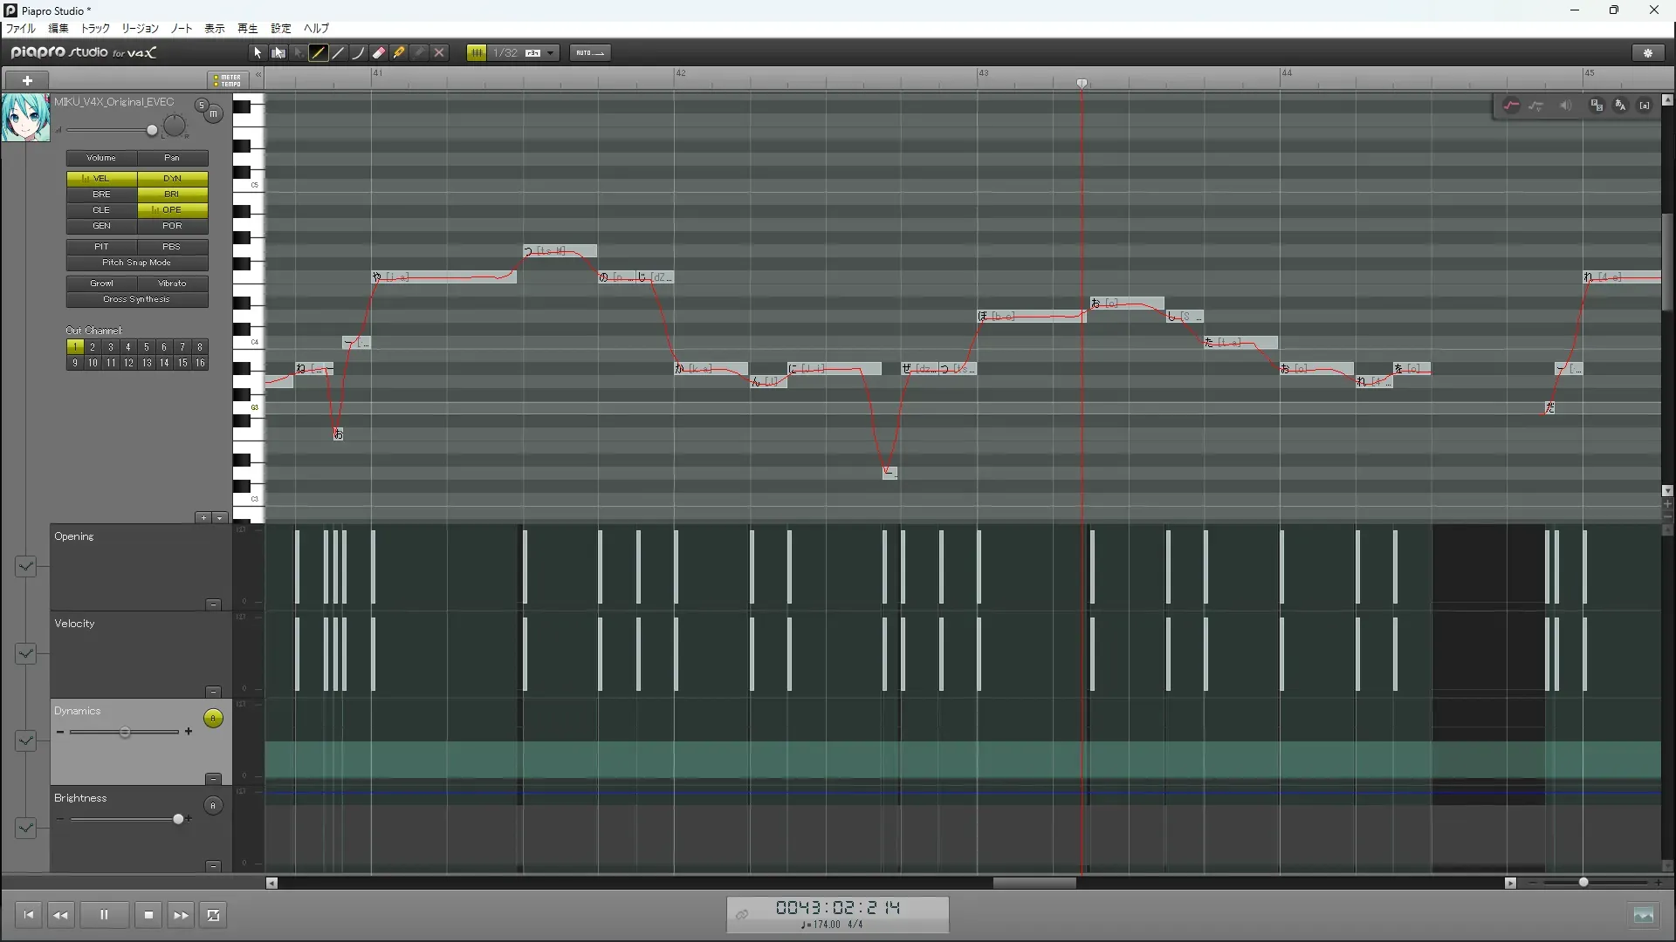The width and height of the screenshot is (1676, 942).
Task: Toggle the DYN parameter button
Action: 172,178
